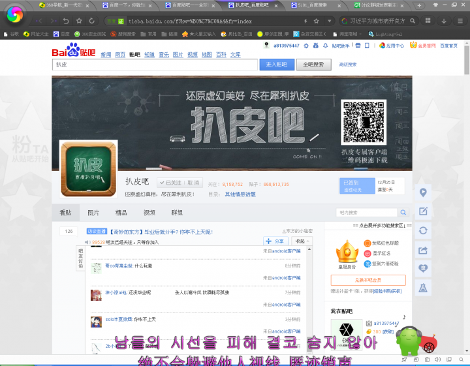Click the QR code on the banner
This screenshot has height=366, width=470.
tap(364, 122)
